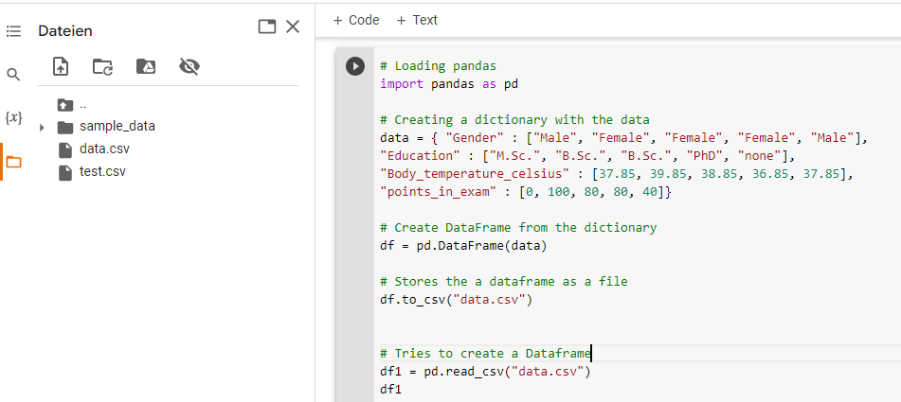Click the 'import pandas as pd' line

coord(449,84)
